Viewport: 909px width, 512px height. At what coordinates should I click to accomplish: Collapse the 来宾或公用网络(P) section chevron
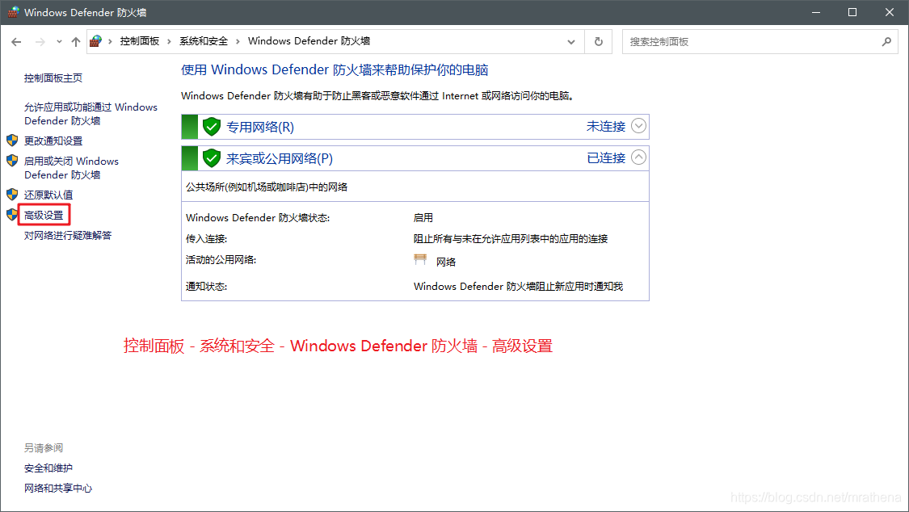638,157
